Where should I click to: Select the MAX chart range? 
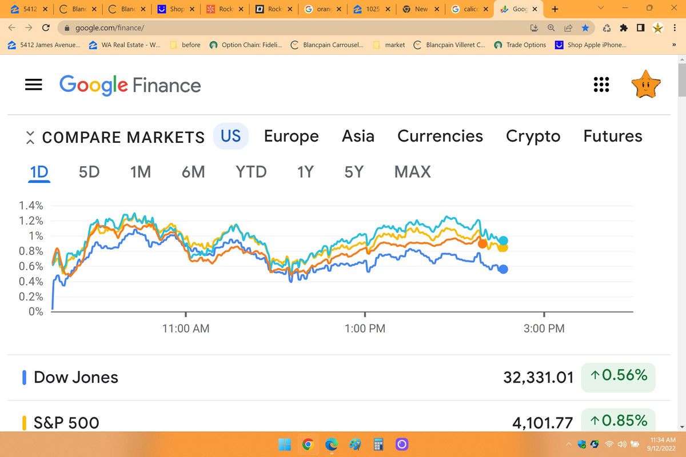click(413, 172)
